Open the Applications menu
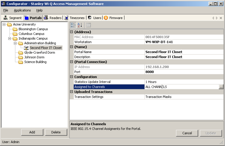The width and height of the screenshot is (225, 146). point(22,10)
